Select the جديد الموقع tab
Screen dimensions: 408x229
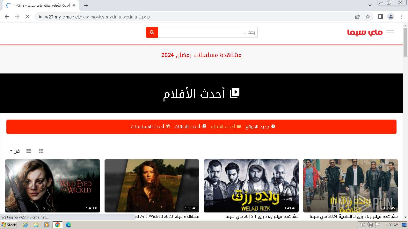(x=260, y=127)
